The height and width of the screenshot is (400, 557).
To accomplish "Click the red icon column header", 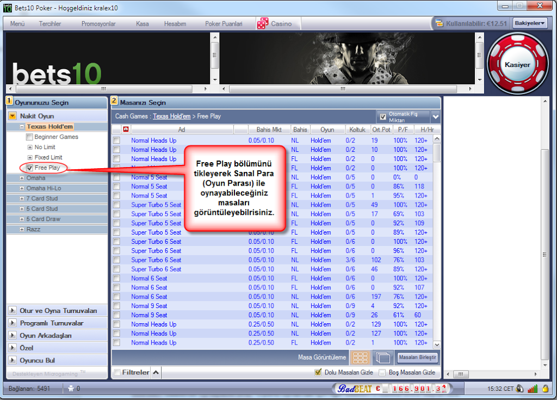I will point(126,130).
